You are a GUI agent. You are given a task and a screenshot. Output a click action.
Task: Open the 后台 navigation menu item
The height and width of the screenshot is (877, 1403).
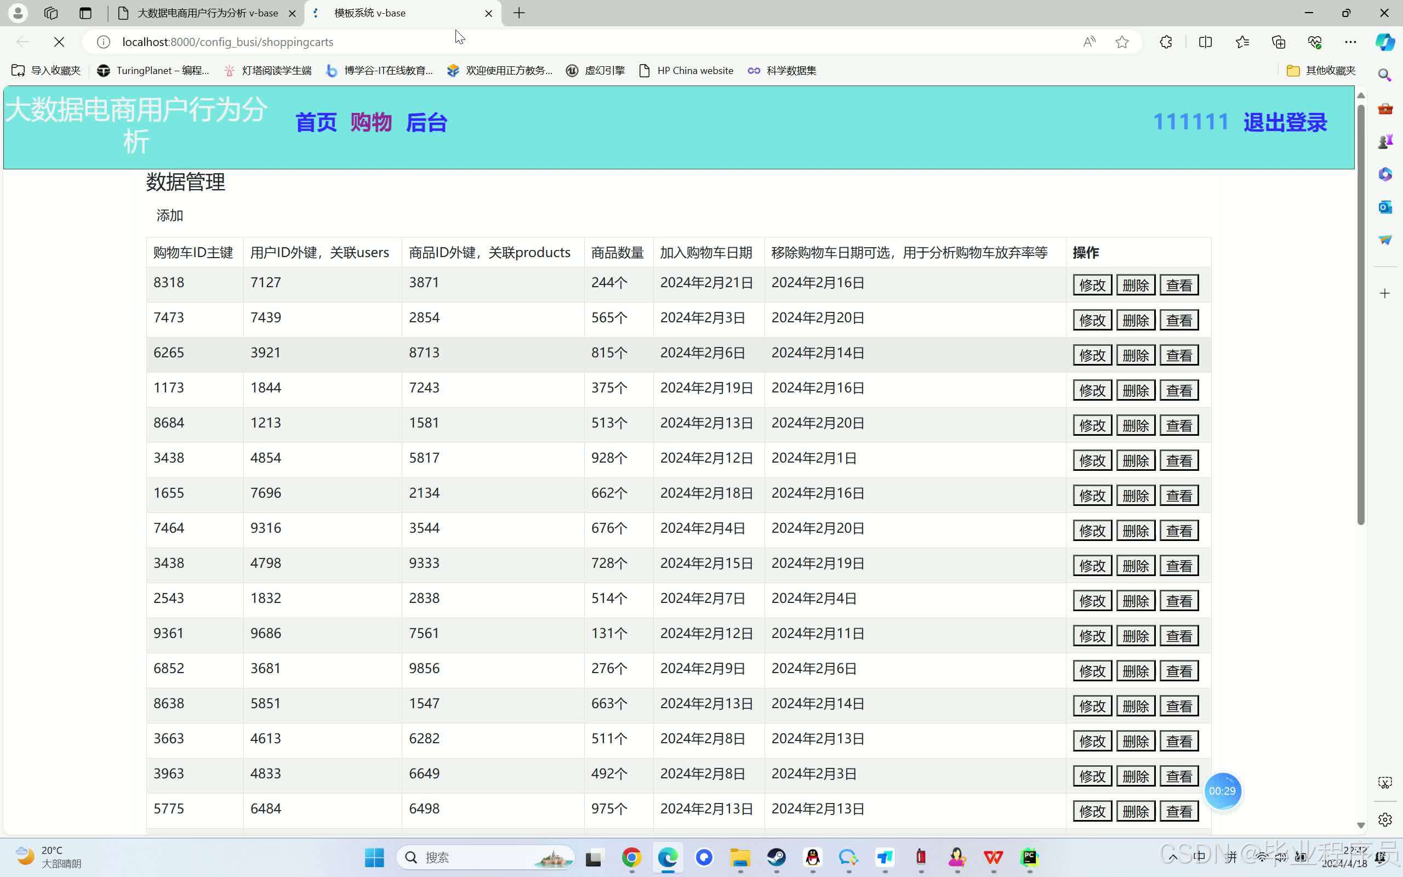coord(427,122)
